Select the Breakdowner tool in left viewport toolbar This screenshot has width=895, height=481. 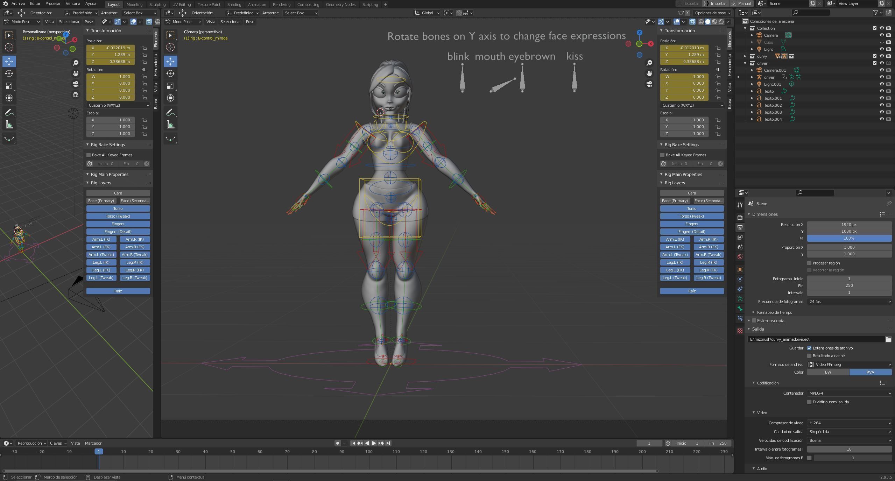point(9,139)
